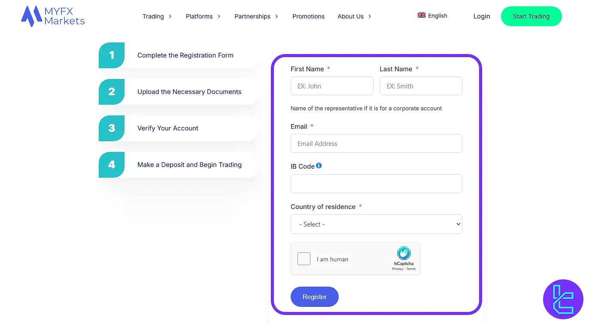Open the Promotions page
The width and height of the screenshot is (589, 324).
308,16
